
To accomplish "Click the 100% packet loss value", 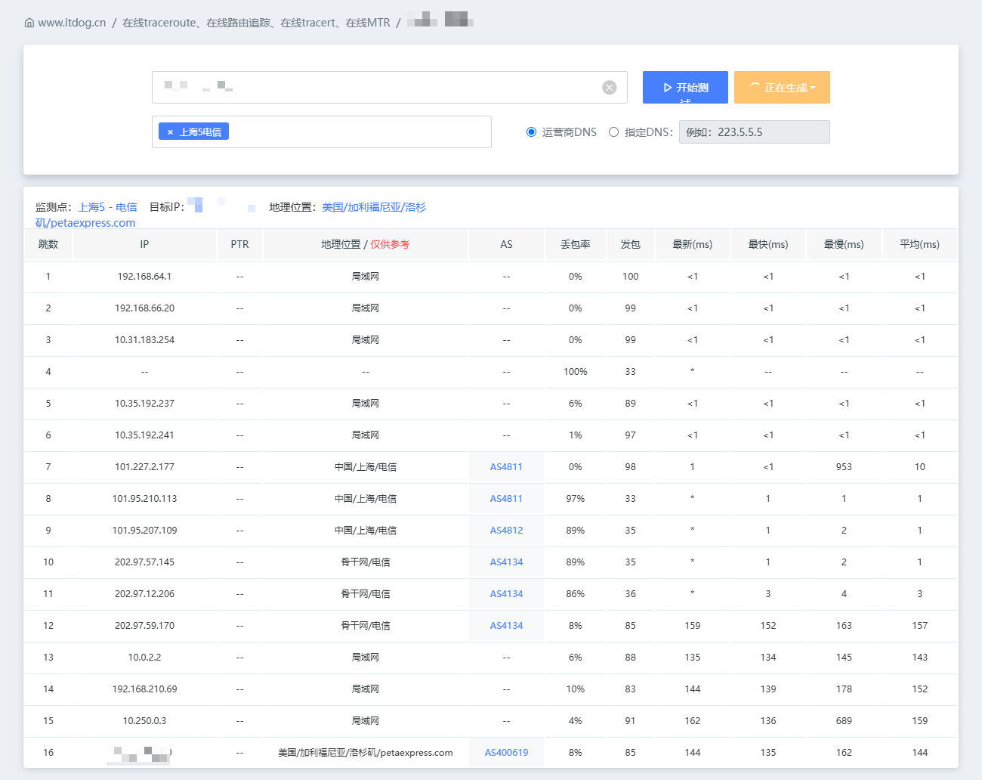I will 576,372.
